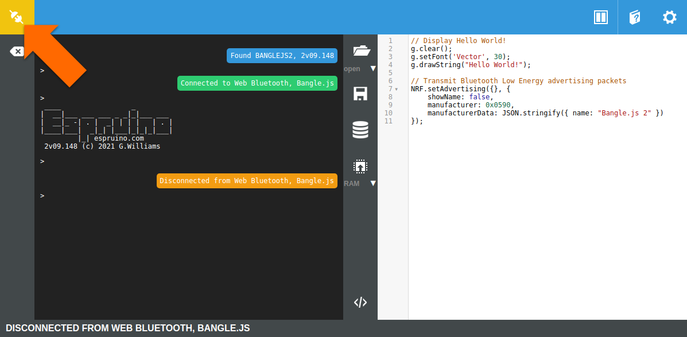Viewport: 687px width, 337px height.
Task: Click the orange 'Disconnected from Web Bluetooth, Bangle.js' message
Action: pos(247,180)
